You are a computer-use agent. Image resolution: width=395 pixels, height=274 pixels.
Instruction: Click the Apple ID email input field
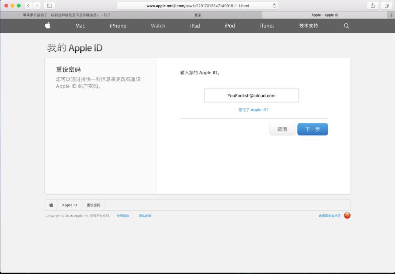[x=252, y=95]
